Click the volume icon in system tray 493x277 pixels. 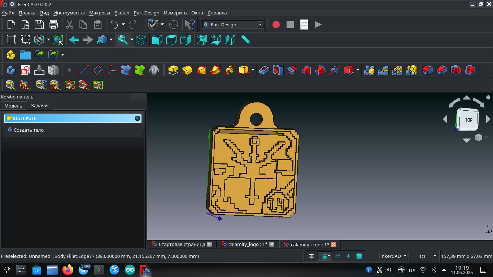click(389, 270)
